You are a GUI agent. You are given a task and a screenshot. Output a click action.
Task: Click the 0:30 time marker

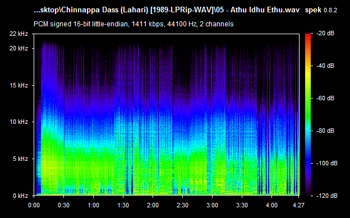pos(63,205)
